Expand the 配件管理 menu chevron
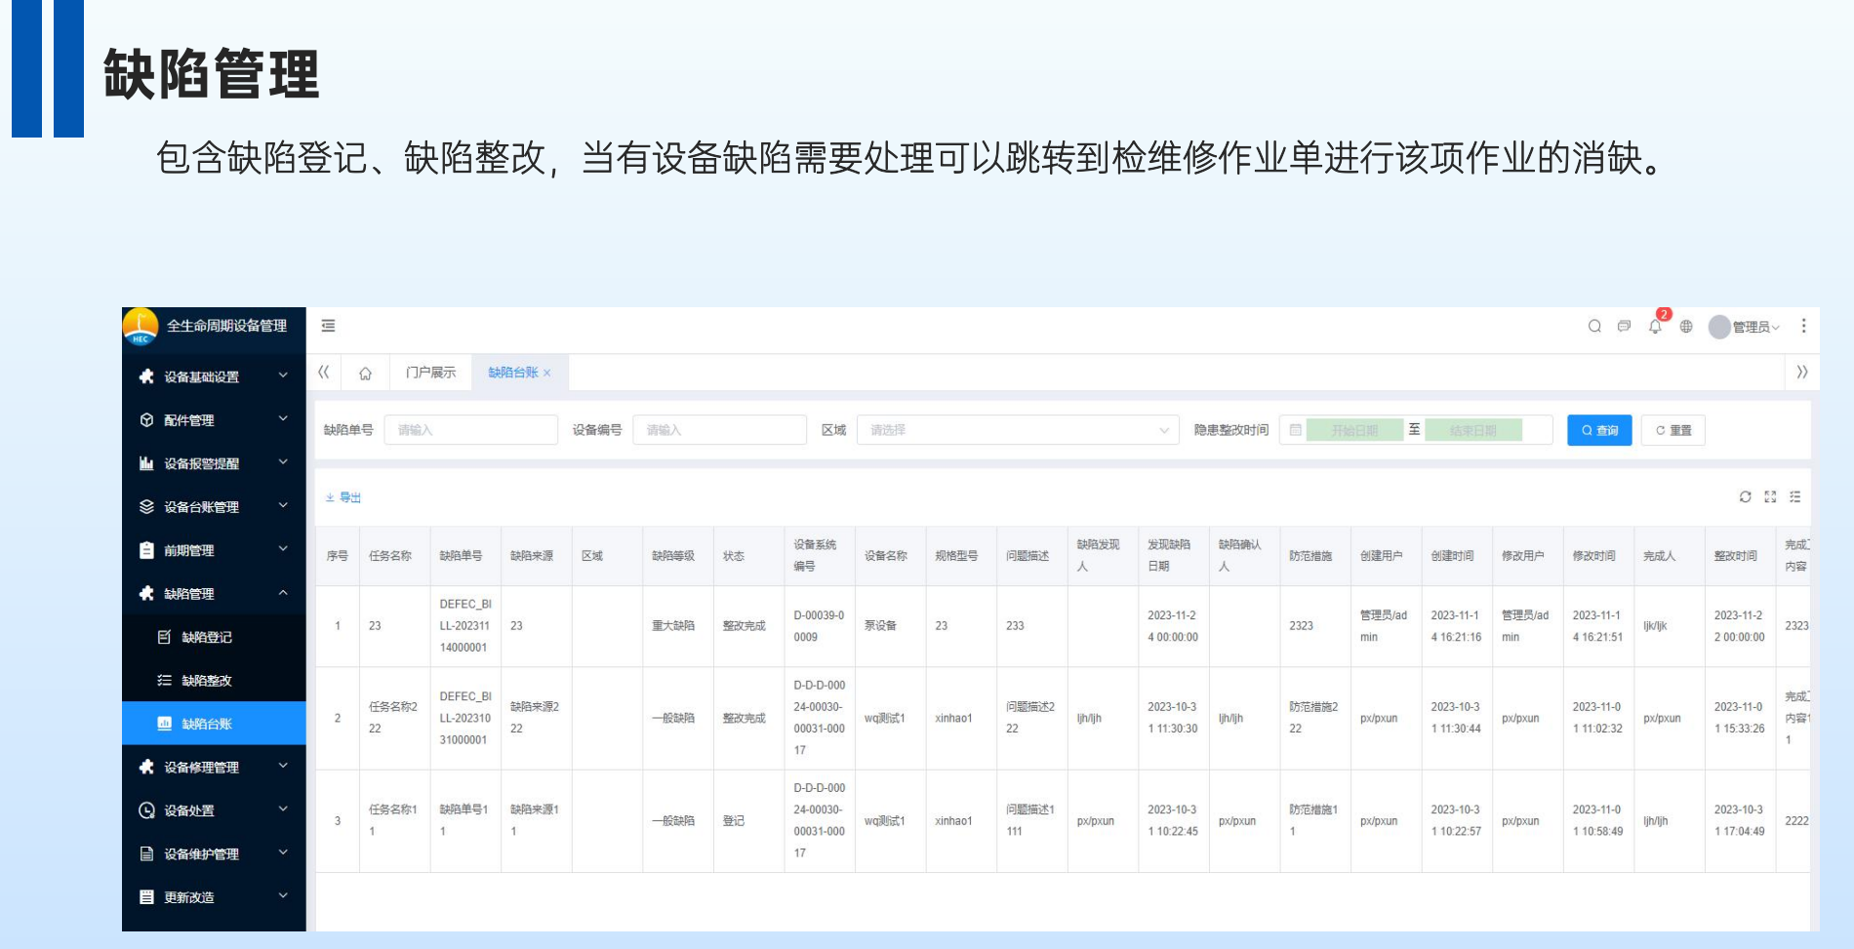Image resolution: width=1854 pixels, height=949 pixels. (x=283, y=419)
